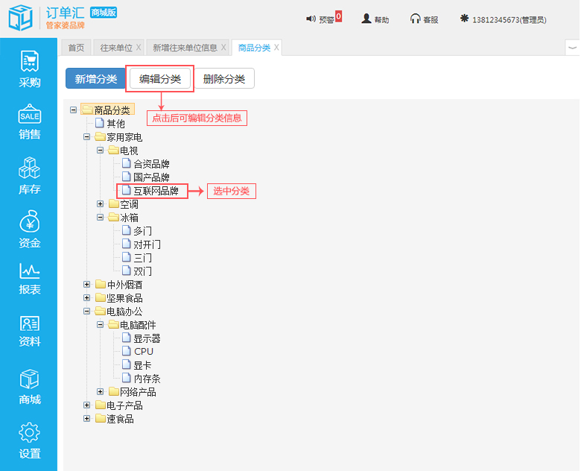The width and height of the screenshot is (581, 471).
Task: Click the 订单汇 logo icon
Action: (x=21, y=18)
